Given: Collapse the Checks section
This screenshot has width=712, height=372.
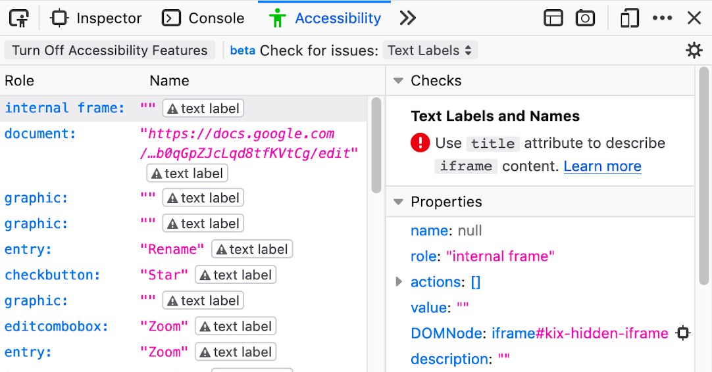Looking at the screenshot, I should (x=398, y=81).
